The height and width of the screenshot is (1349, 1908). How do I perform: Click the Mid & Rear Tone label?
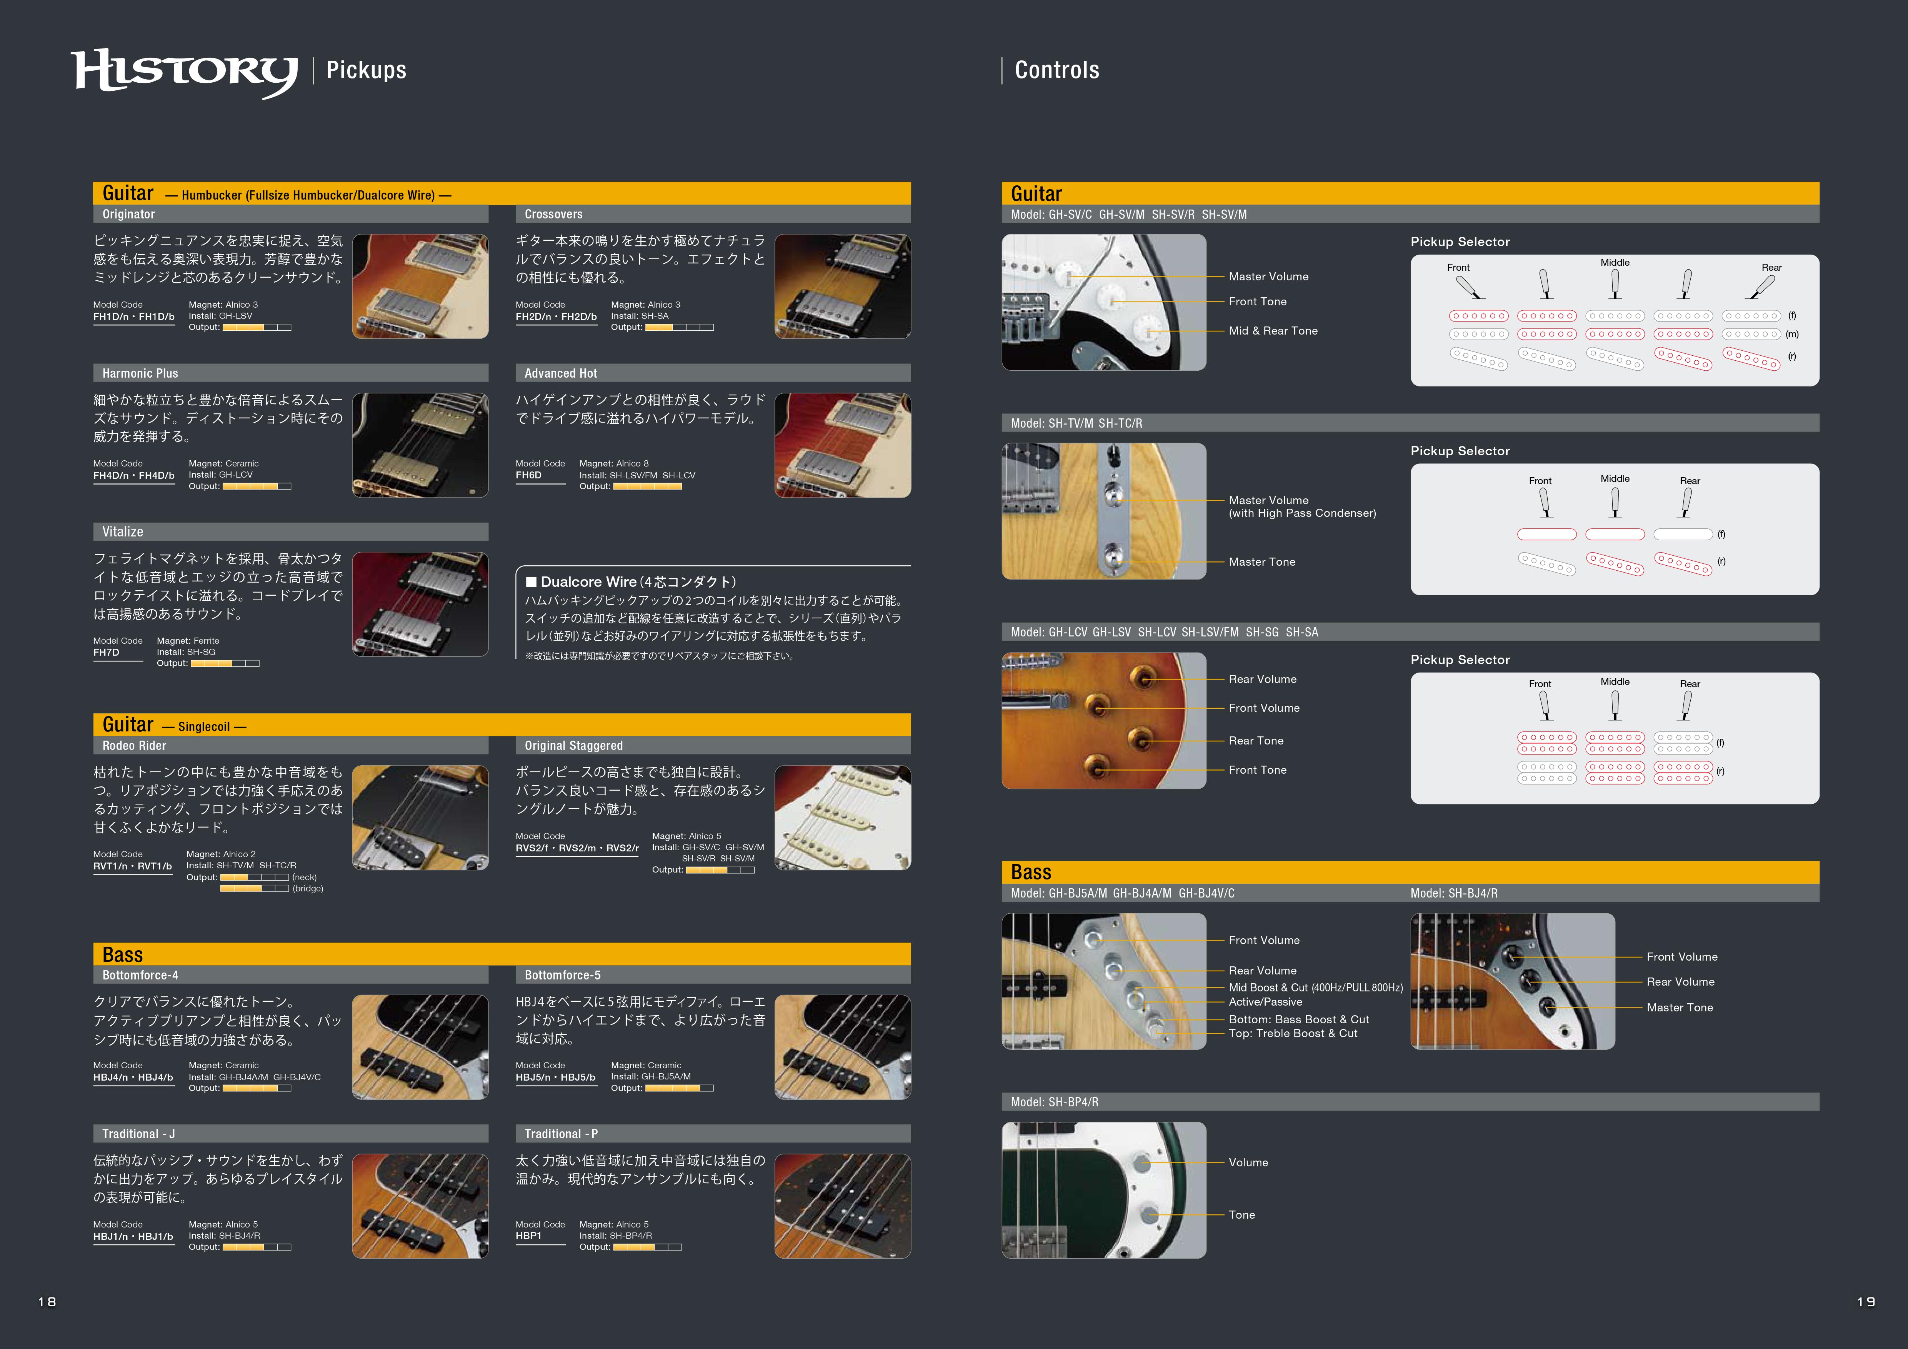[x=1273, y=331]
